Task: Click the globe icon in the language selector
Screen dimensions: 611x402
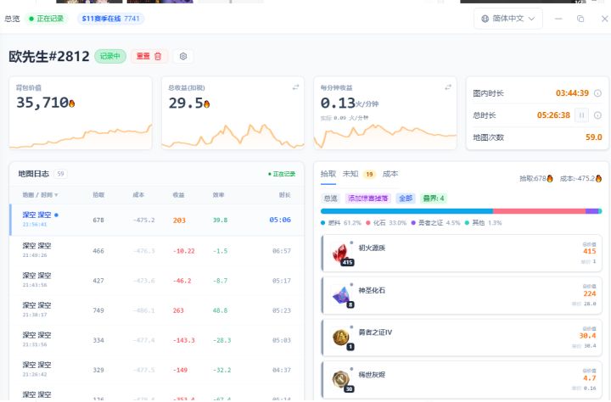Action: pyautogui.click(x=485, y=19)
